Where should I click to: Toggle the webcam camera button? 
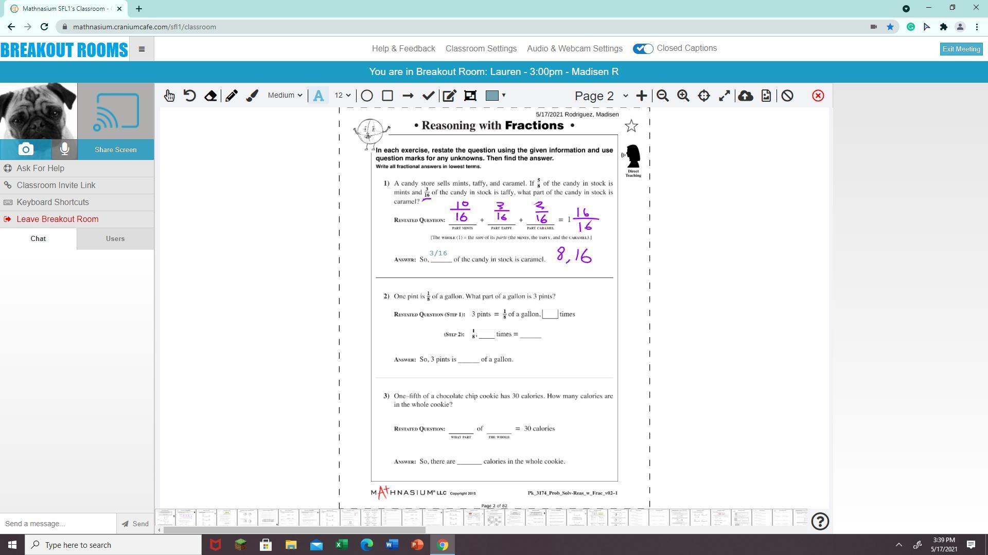coord(26,149)
